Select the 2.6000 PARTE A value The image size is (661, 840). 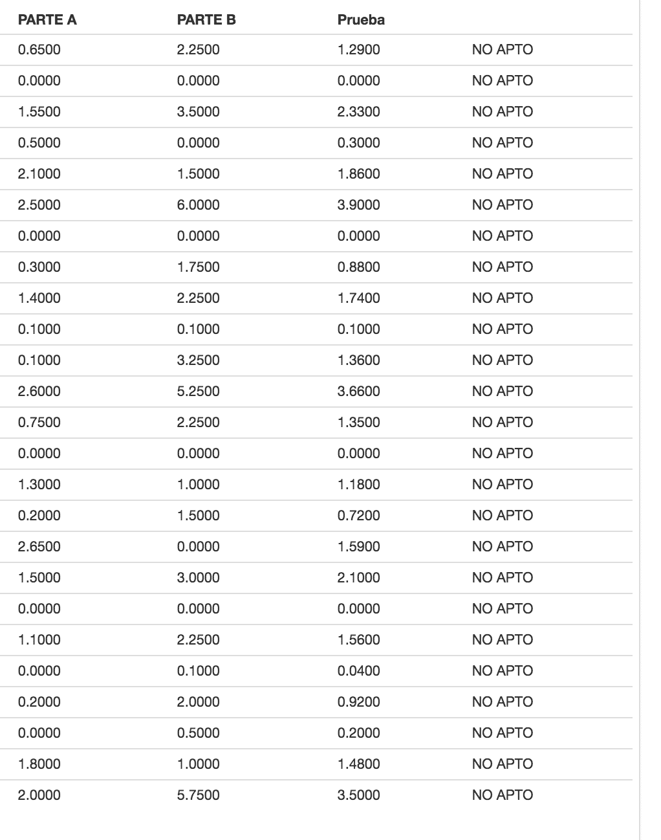[39, 392]
